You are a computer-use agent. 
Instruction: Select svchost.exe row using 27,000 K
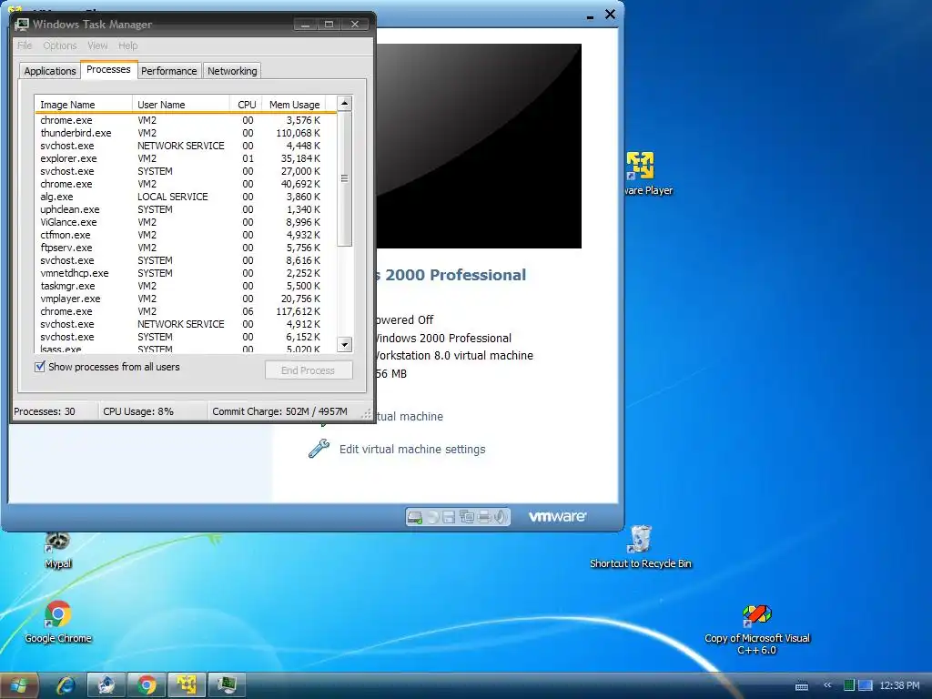coord(186,171)
